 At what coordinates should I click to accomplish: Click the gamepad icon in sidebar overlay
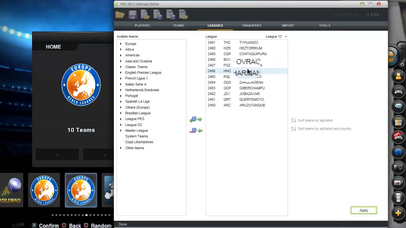coord(398,92)
